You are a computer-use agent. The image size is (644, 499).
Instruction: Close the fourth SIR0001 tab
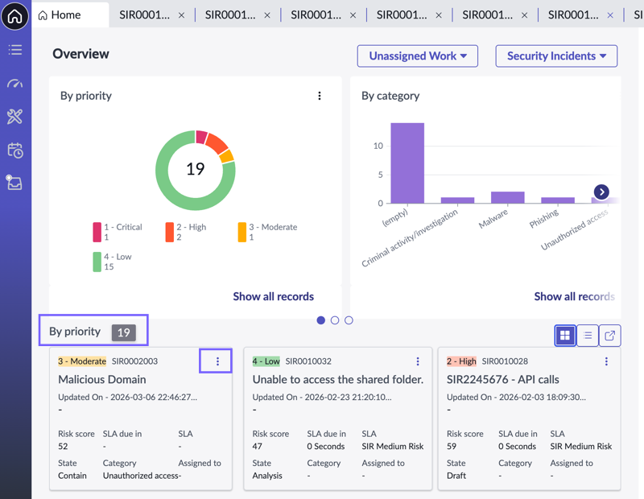[439, 15]
